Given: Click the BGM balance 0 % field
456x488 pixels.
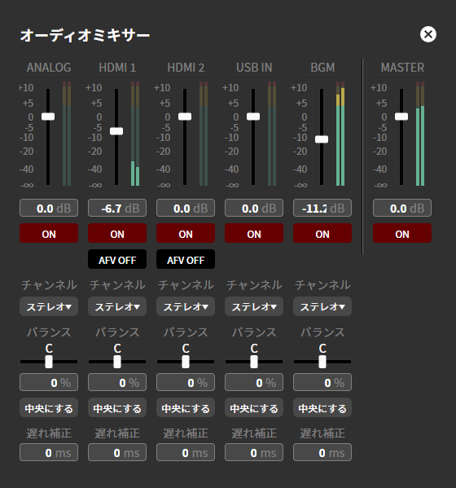Looking at the screenshot, I should tap(322, 382).
